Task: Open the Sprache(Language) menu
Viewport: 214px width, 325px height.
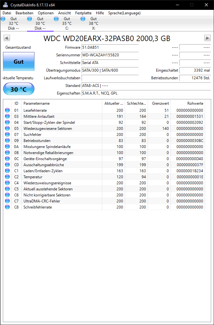Action: coord(124,13)
